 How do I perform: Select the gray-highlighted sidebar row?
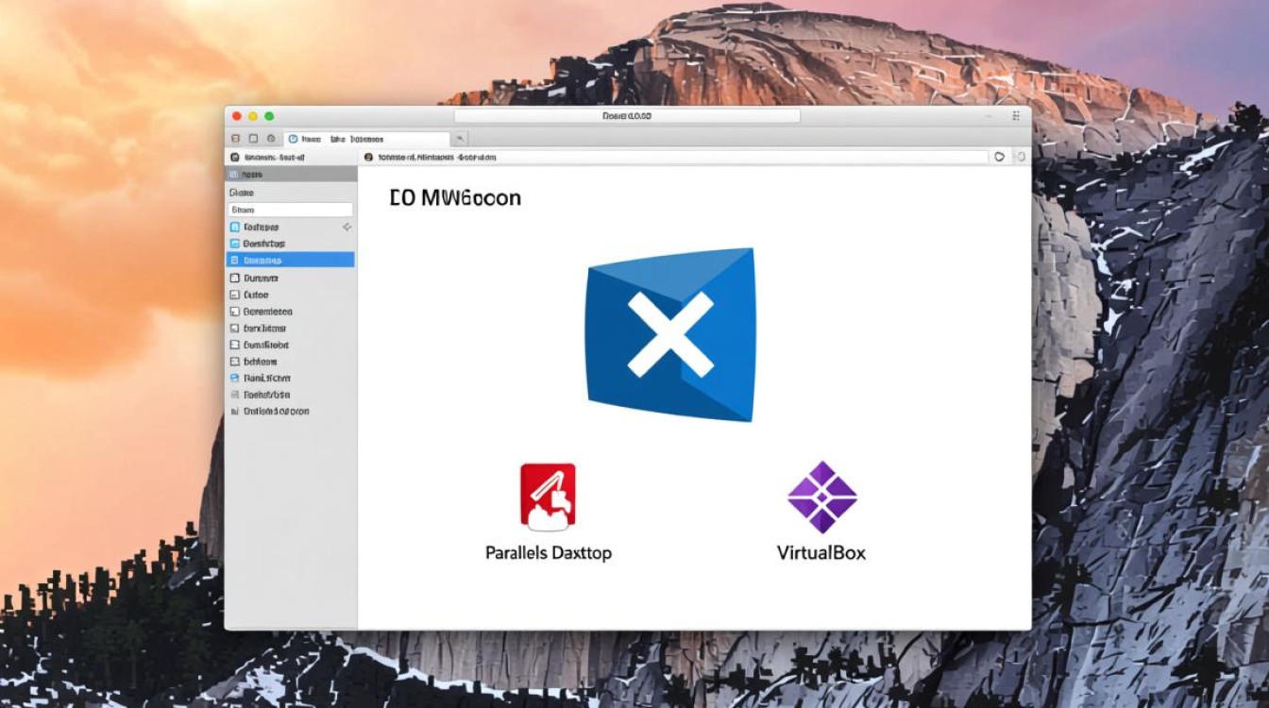tap(291, 175)
